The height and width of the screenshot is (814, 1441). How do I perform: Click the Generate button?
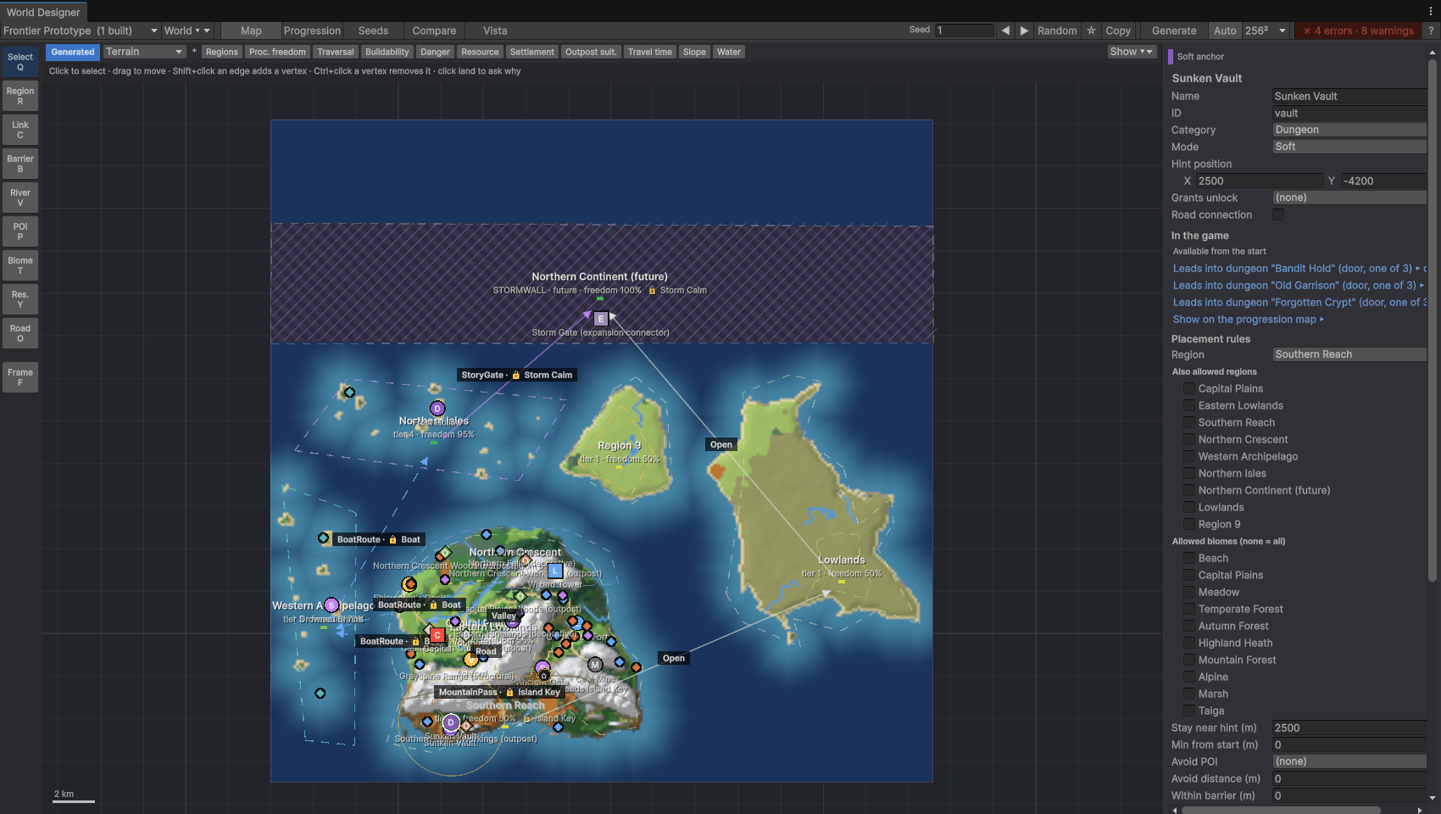click(x=1174, y=31)
